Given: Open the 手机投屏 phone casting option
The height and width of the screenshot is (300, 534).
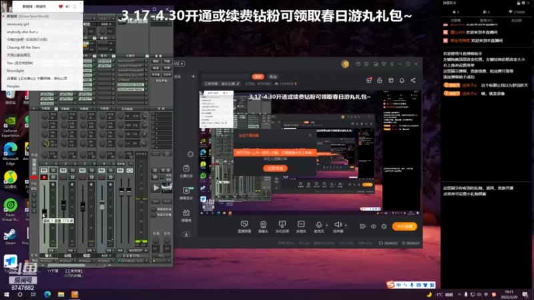Looking at the screenshot, I should pyautogui.click(x=282, y=227).
